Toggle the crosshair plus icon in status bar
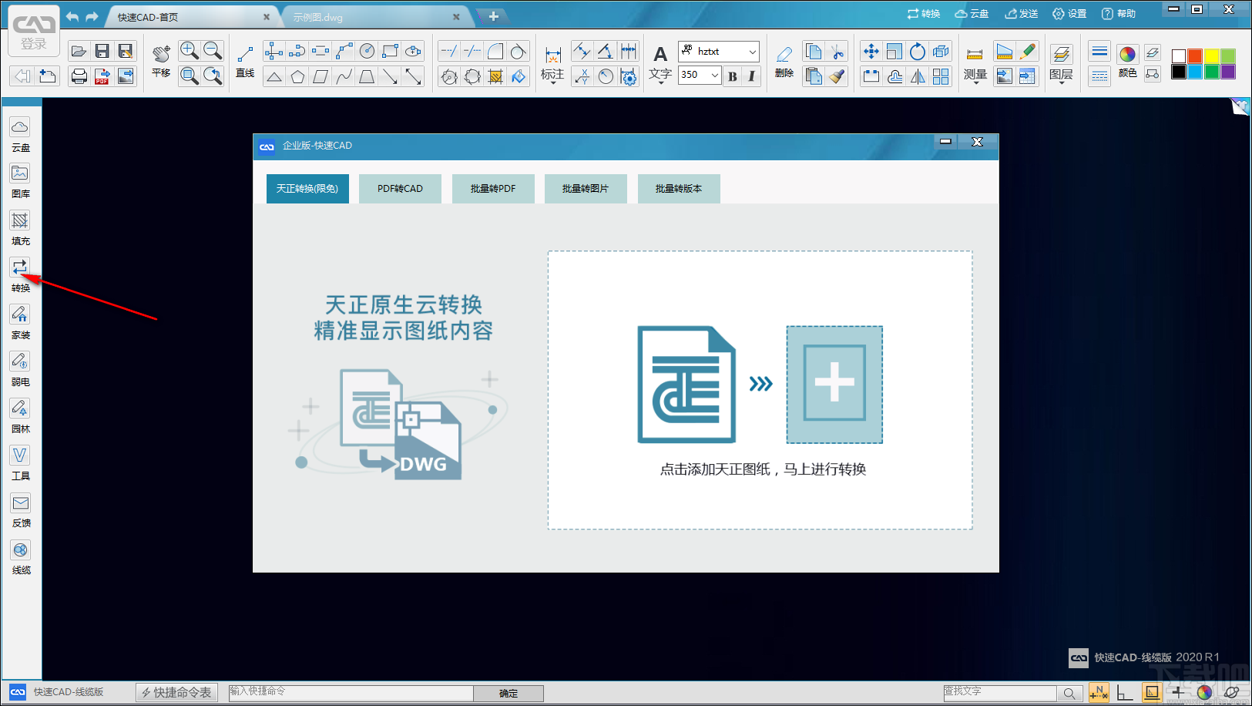Viewport: 1252px width, 706px height. [x=1178, y=692]
